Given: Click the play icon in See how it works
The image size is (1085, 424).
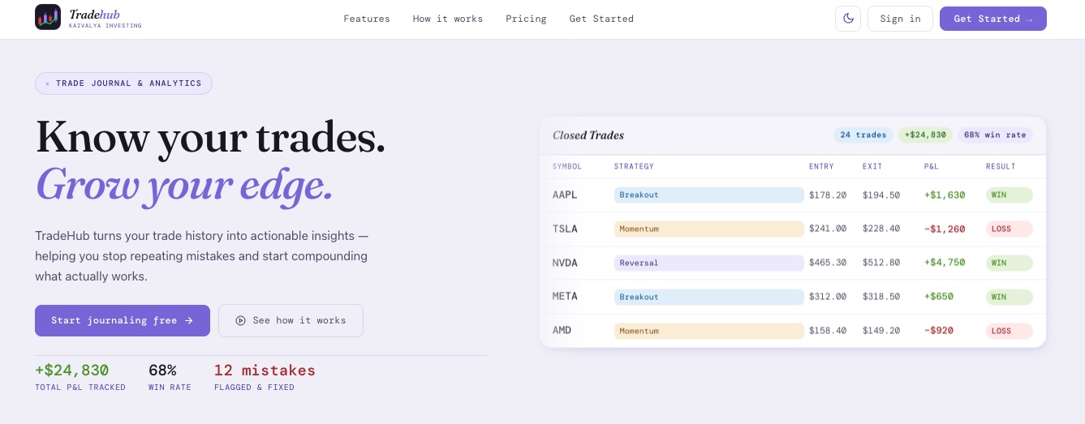Looking at the screenshot, I should pyautogui.click(x=240, y=320).
